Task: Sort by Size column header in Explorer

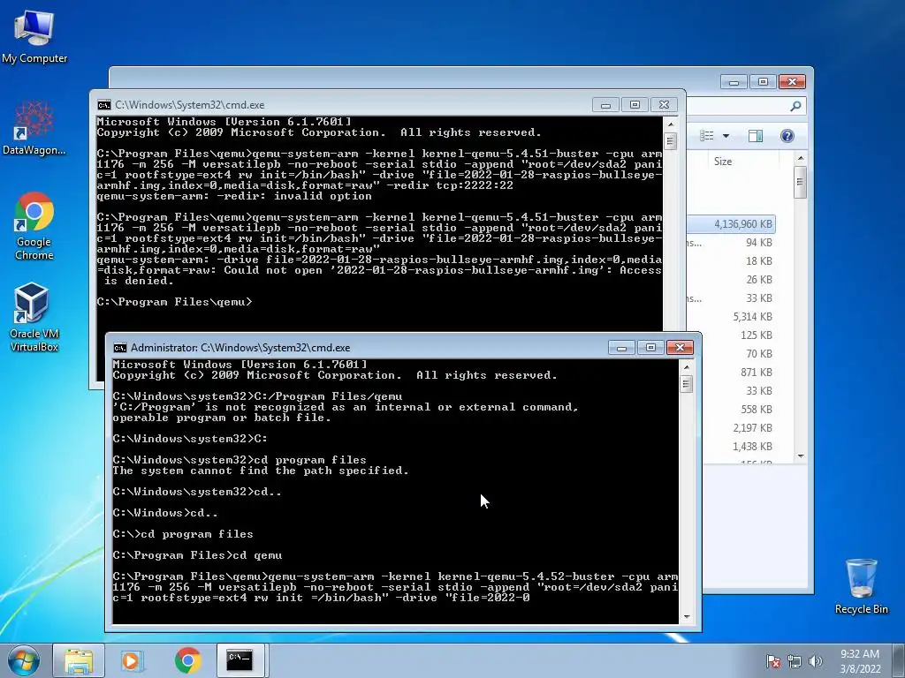Action: click(x=723, y=162)
